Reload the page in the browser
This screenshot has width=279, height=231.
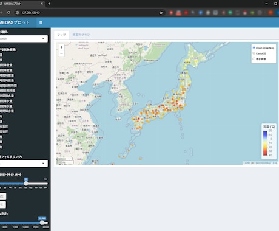(x=8, y=13)
